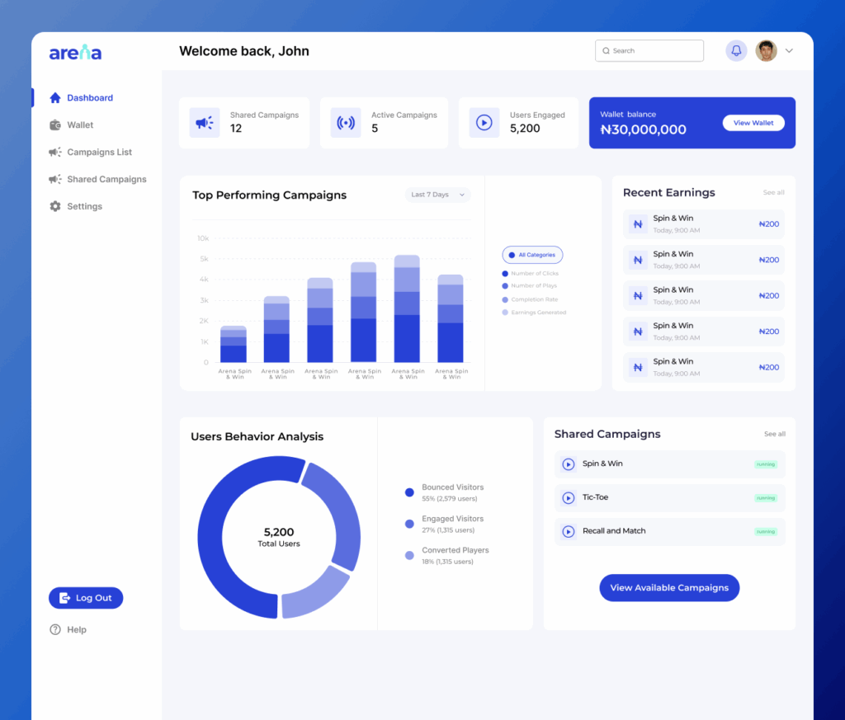The width and height of the screenshot is (845, 720).
Task: Toggle Number of Clicks legend item
Action: (x=534, y=273)
